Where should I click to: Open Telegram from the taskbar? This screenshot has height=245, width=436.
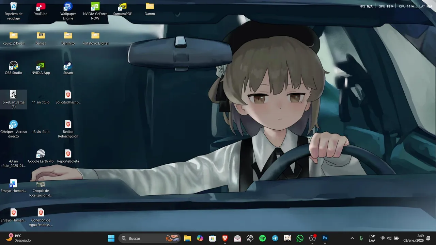click(275, 238)
